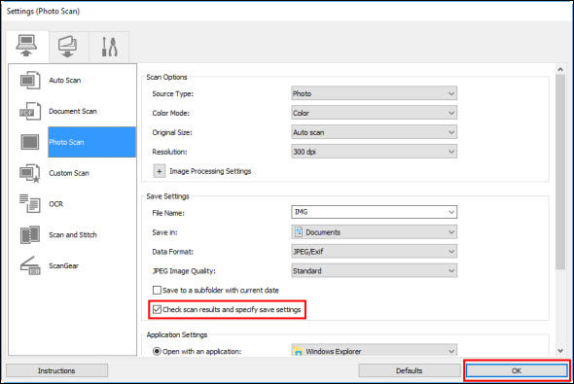Open the Color Mode dropdown
Image resolution: width=574 pixels, height=384 pixels.
click(375, 113)
